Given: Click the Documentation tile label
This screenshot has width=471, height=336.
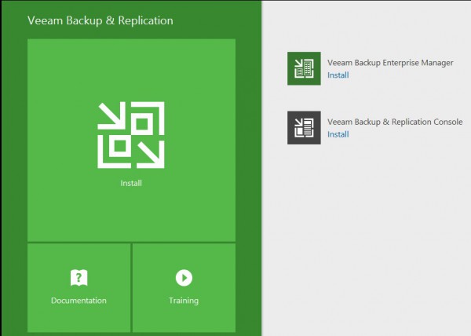Looking at the screenshot, I should click(78, 301).
